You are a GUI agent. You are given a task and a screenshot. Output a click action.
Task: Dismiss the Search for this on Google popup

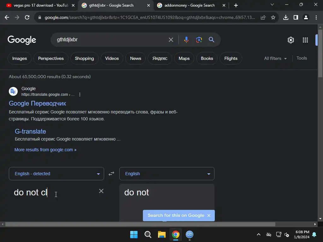pyautogui.click(x=209, y=216)
